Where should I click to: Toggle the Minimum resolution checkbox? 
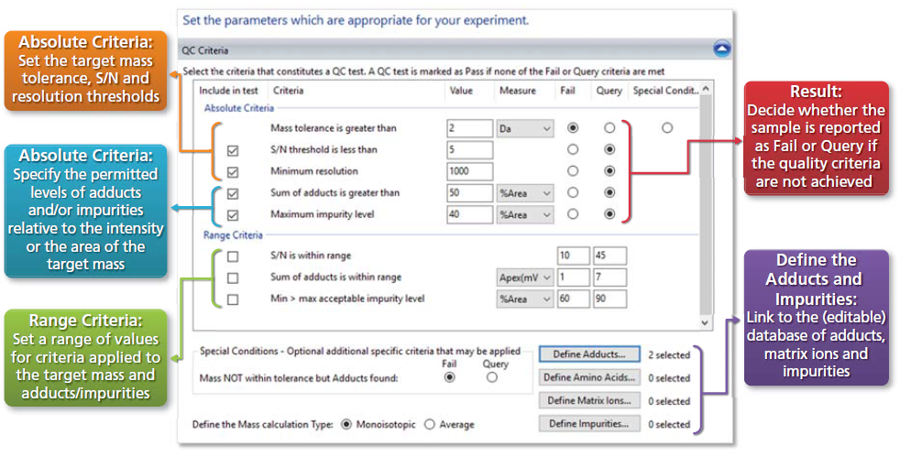(232, 172)
